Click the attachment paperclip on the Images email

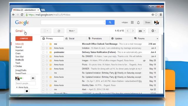click(144, 61)
